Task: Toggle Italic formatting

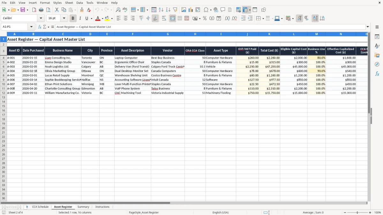Action: tap(80, 18)
